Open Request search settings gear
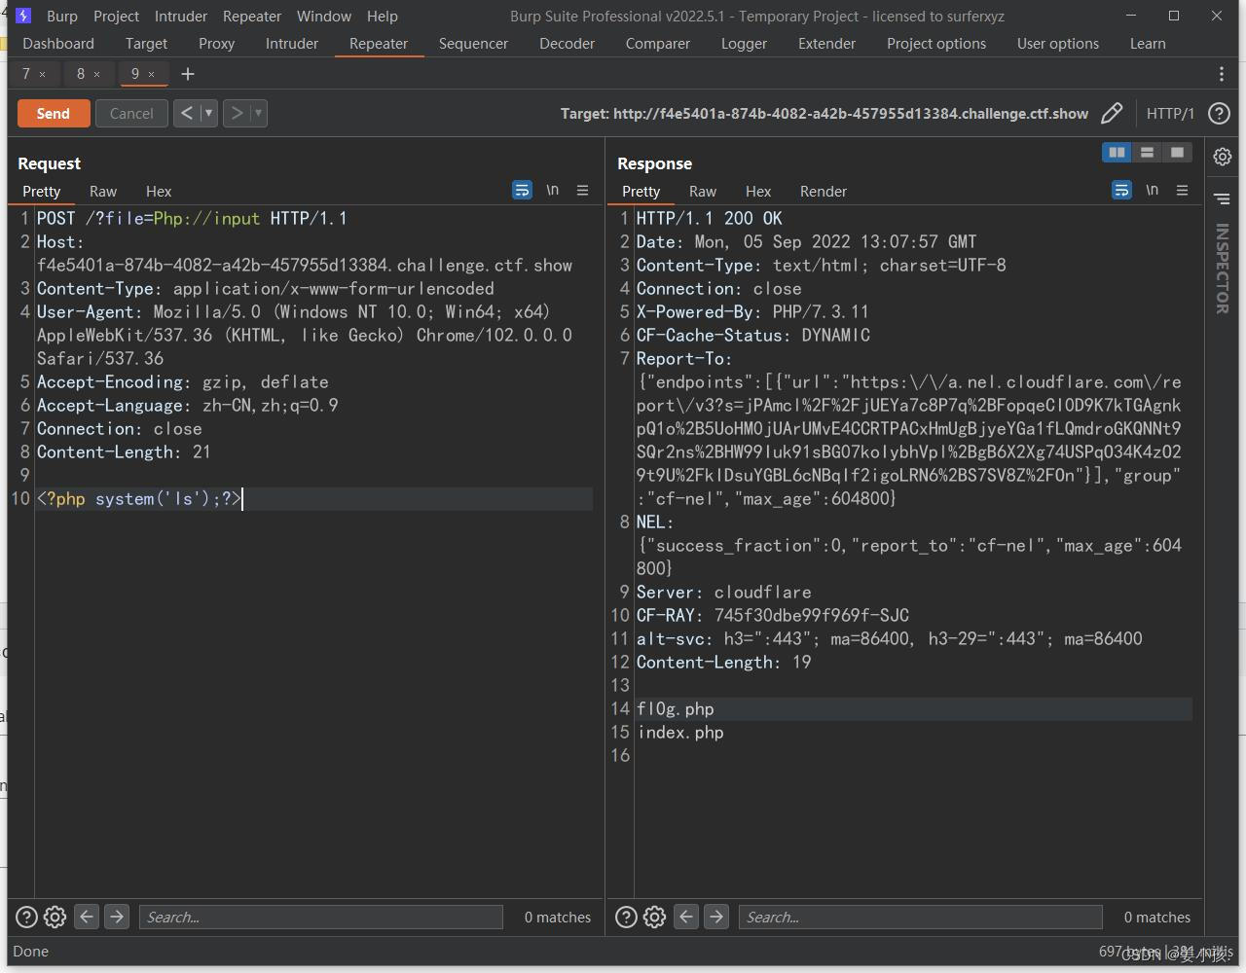The image size is (1246, 973). click(55, 917)
